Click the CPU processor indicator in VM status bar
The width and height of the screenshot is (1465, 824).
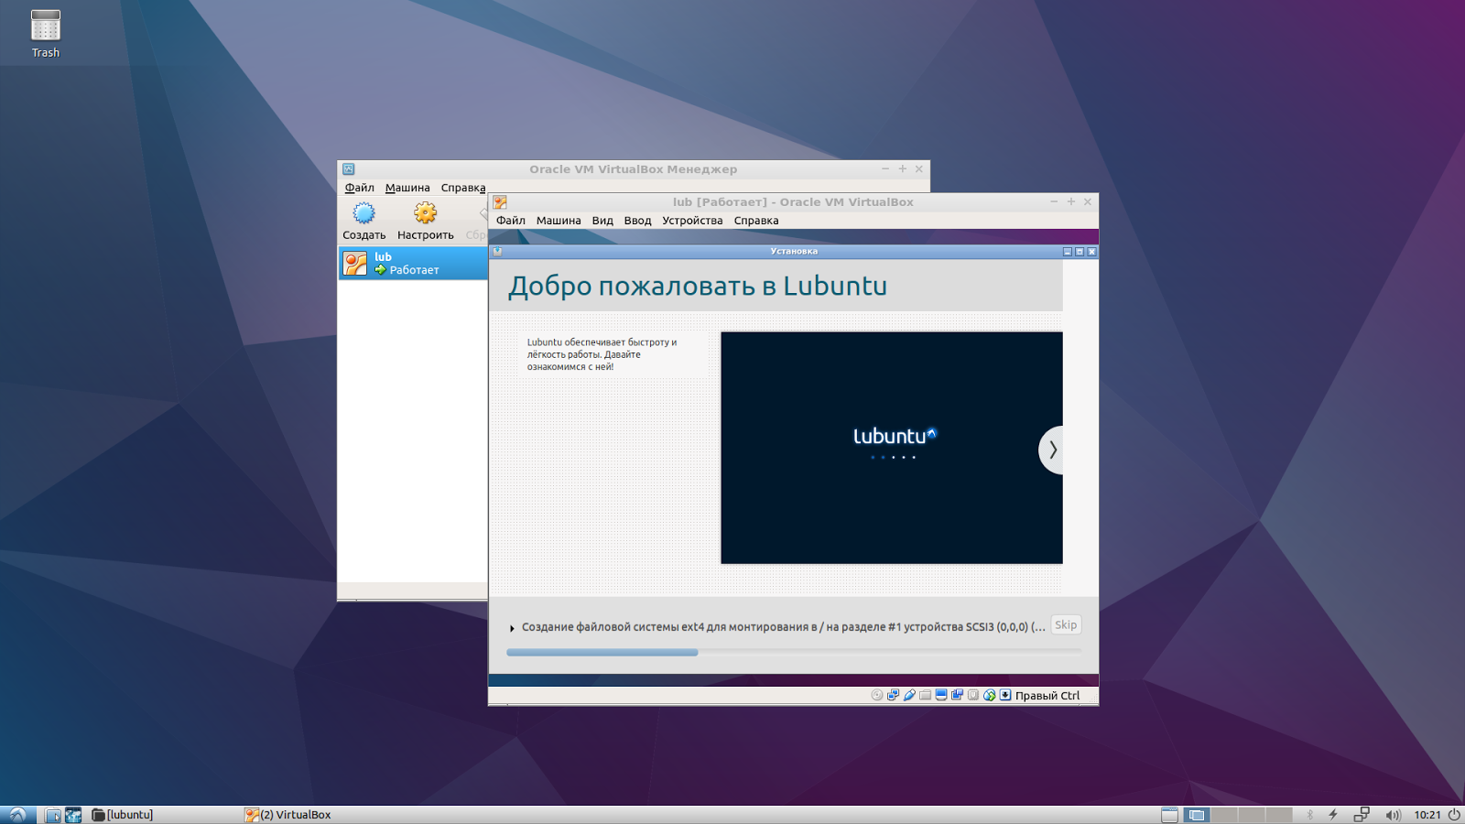(973, 695)
